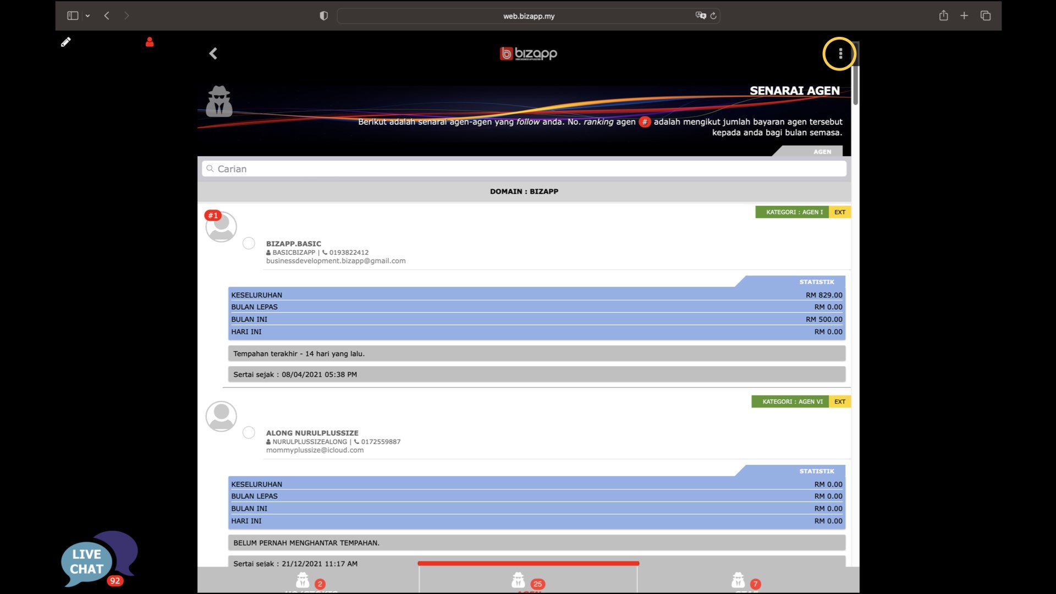The width and height of the screenshot is (1056, 594).
Task: Open bottom tab with badge 2
Action: (x=308, y=581)
